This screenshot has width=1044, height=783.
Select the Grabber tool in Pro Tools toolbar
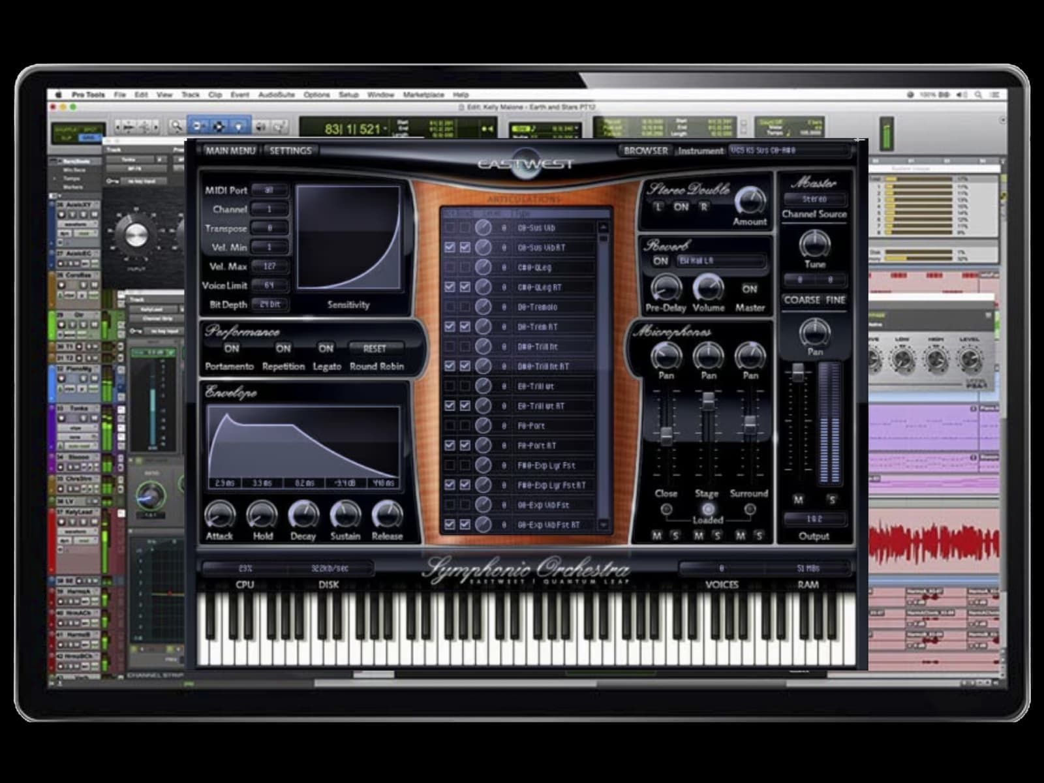[239, 126]
